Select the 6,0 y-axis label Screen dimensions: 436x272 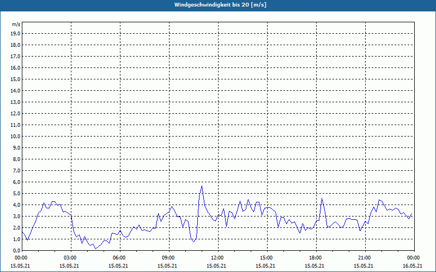pyautogui.click(x=17, y=182)
